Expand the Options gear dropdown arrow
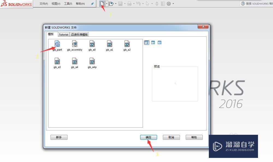273x162 pixels. (x=173, y=4)
